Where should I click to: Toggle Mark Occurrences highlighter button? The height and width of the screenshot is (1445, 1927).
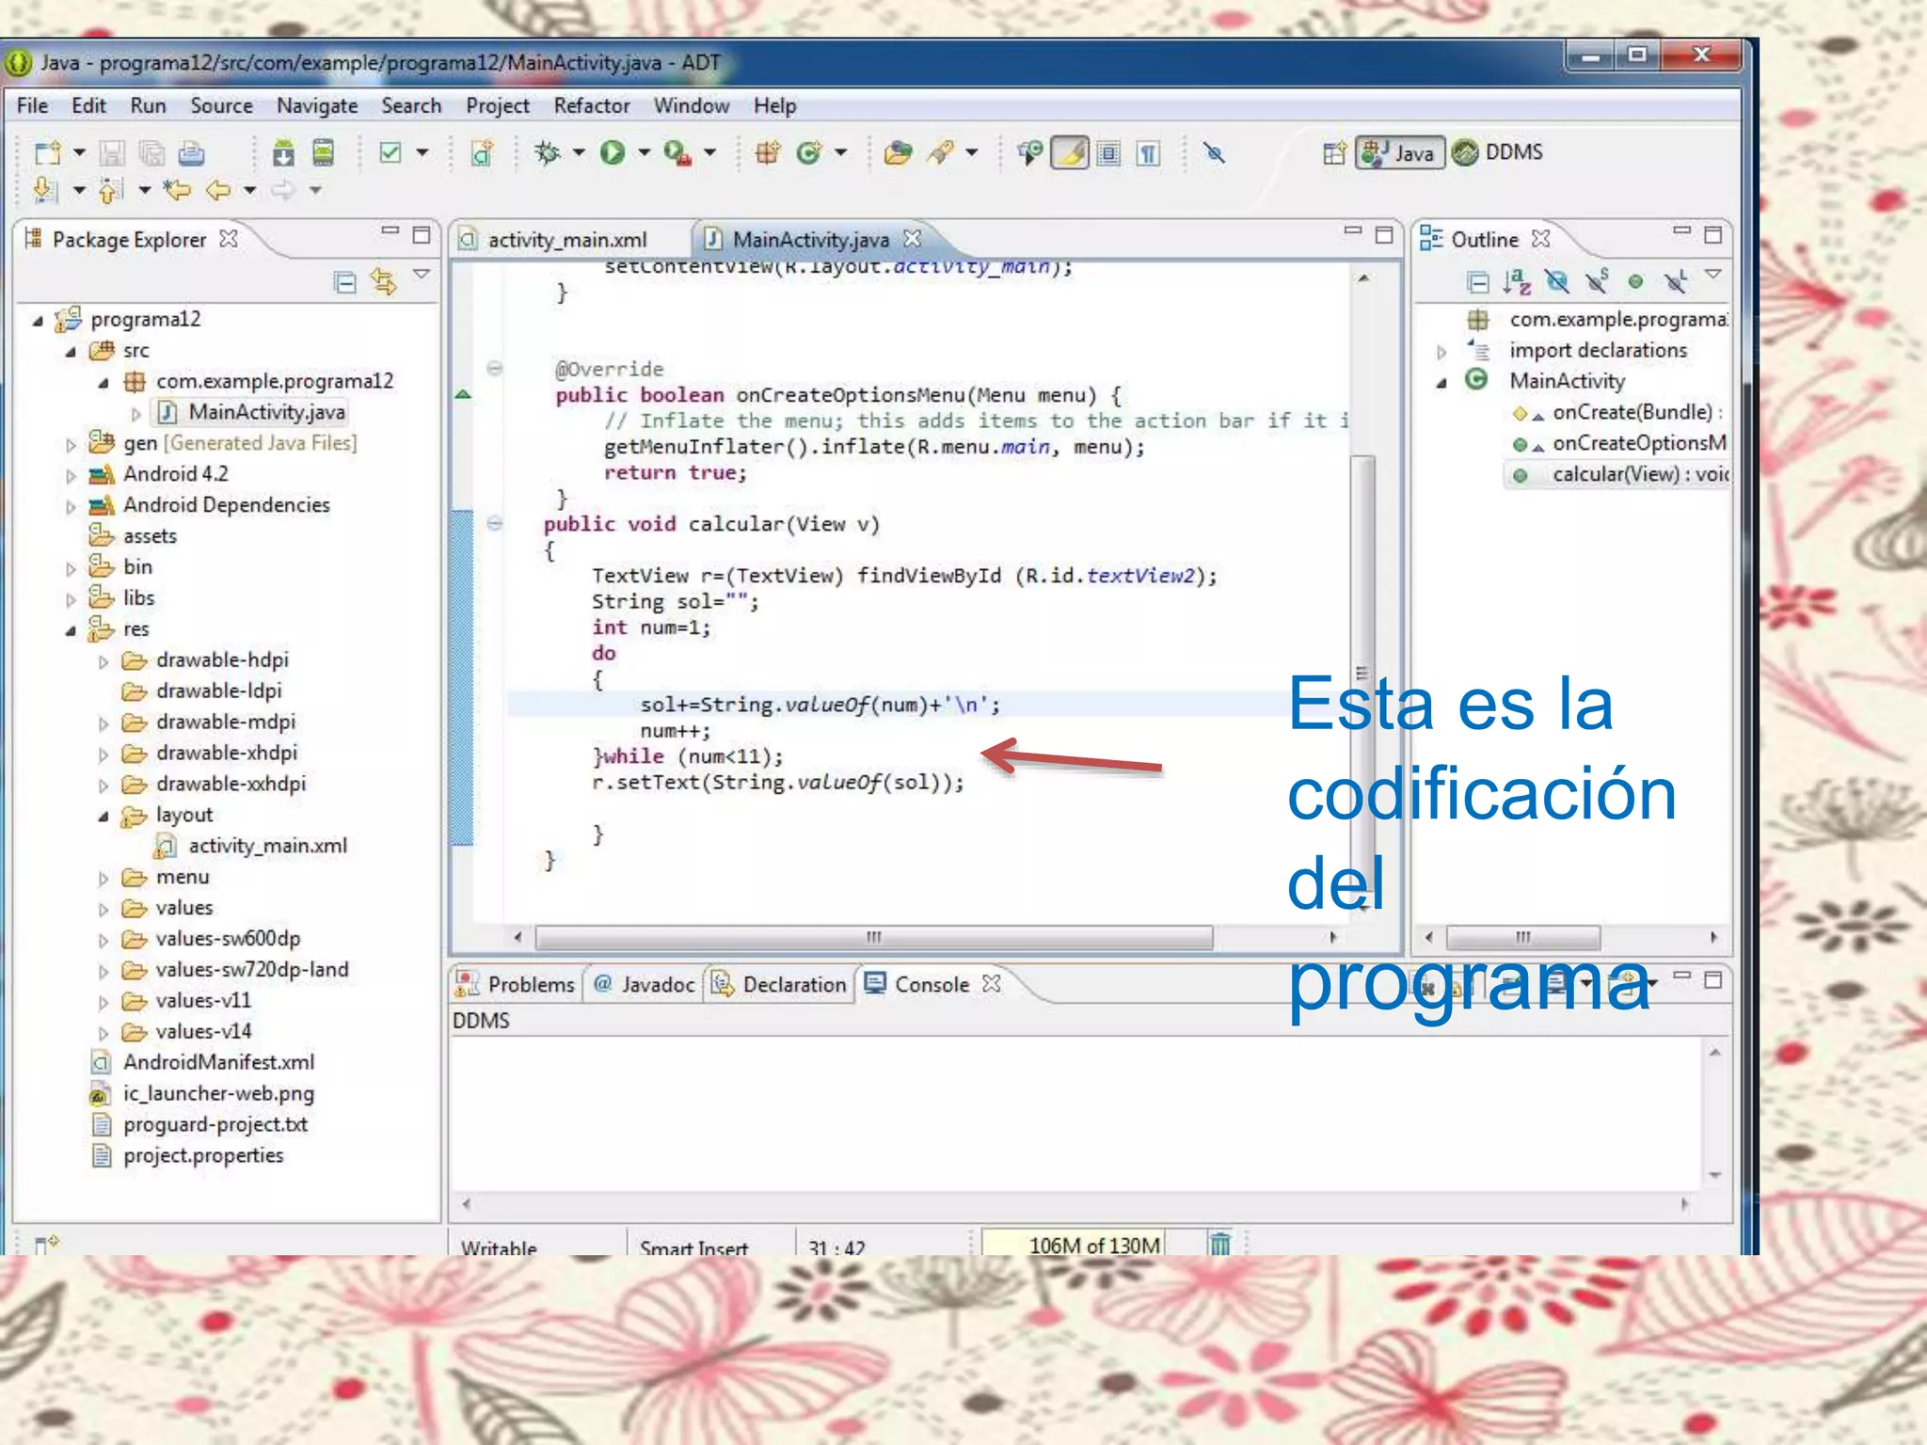click(1070, 152)
